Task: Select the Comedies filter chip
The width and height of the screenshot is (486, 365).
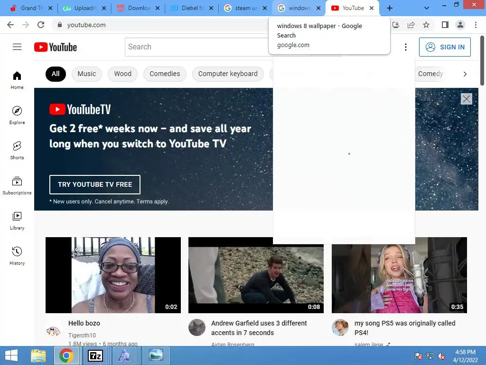Action: pyautogui.click(x=165, y=74)
